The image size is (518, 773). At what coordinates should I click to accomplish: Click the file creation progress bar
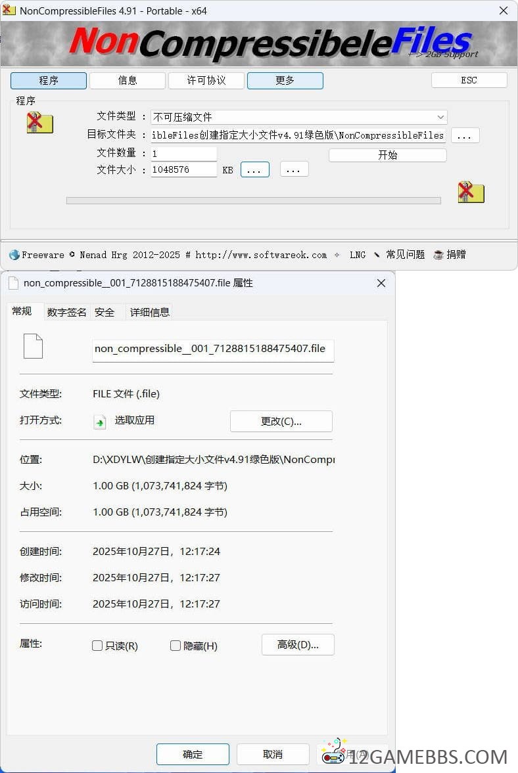pyautogui.click(x=253, y=201)
